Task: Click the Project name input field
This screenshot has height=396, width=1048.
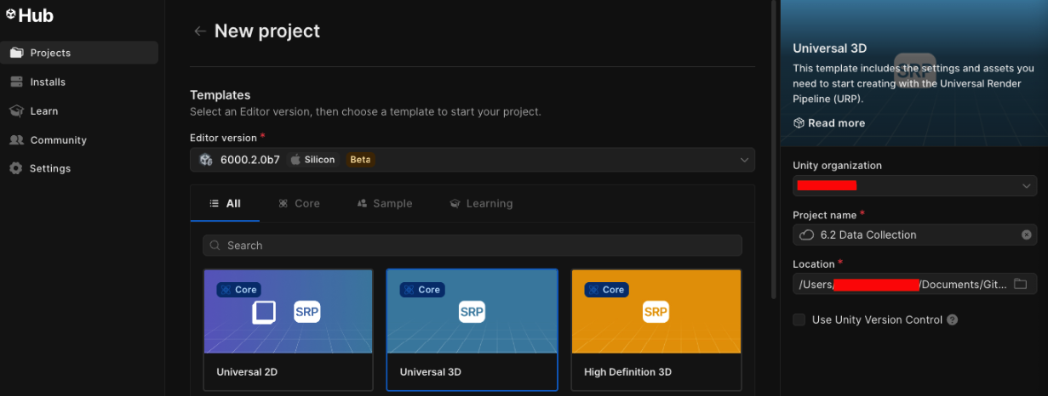Action: (914, 235)
